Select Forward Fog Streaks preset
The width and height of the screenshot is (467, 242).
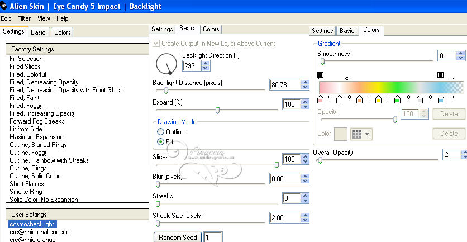(37, 121)
